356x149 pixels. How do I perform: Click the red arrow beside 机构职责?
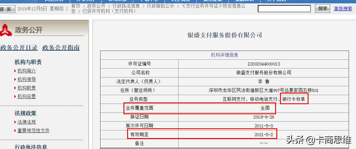coord(15,88)
